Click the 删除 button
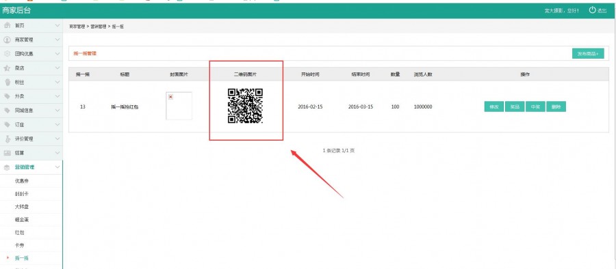Screen dimensions: 616x269 [x=556, y=107]
